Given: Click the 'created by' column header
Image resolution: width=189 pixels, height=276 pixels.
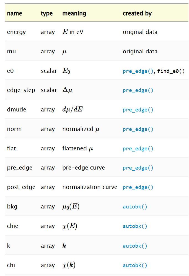Looking at the screenshot, I should click(137, 14).
